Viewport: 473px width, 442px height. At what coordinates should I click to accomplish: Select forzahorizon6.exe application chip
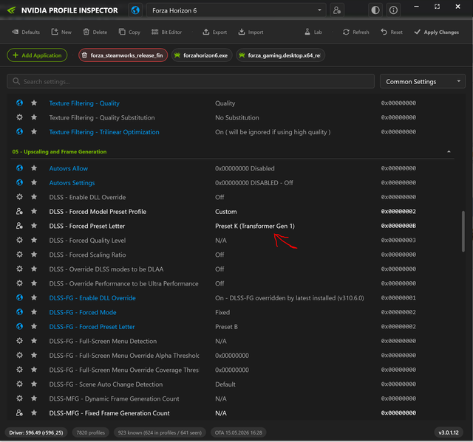(202, 55)
